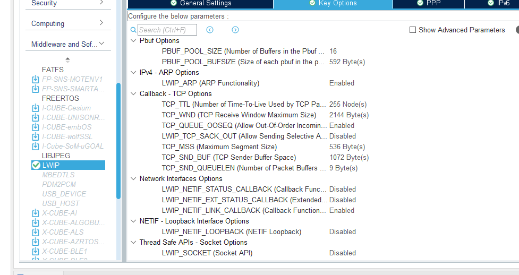Edit TCP_TTL value 255 Node(s)
The image size is (519, 275).
[348, 104]
